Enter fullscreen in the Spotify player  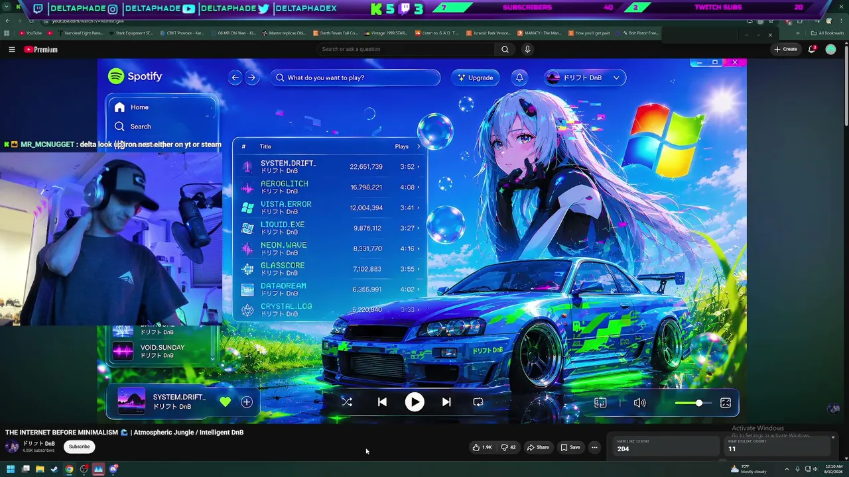(726, 403)
